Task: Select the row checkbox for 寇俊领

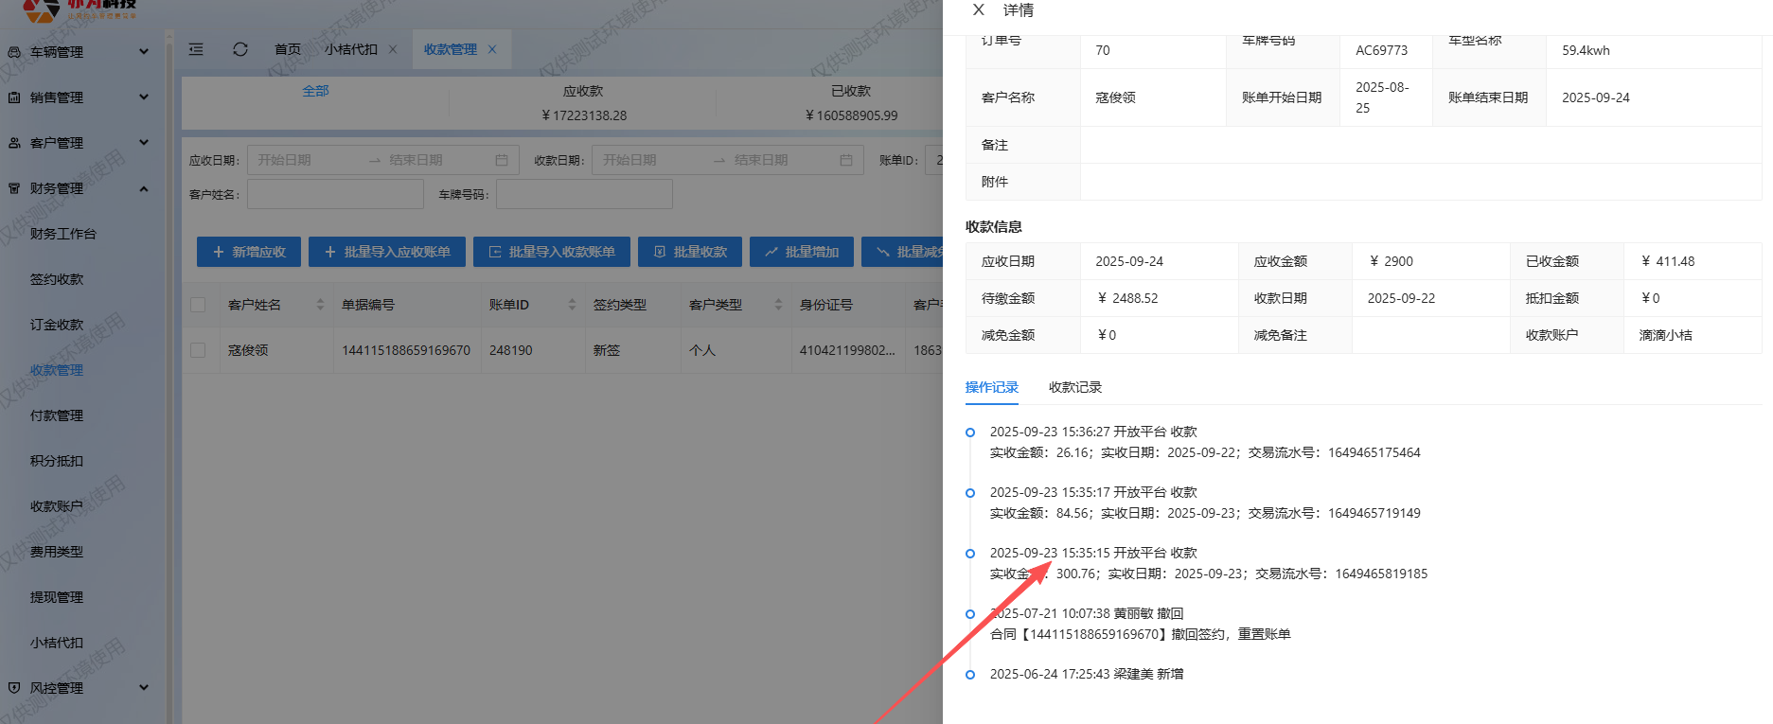Action: (198, 350)
